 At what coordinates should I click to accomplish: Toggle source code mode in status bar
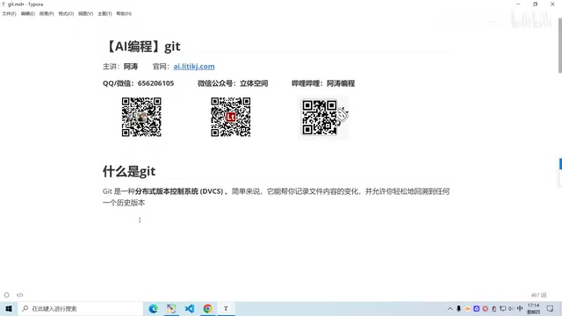19,295
